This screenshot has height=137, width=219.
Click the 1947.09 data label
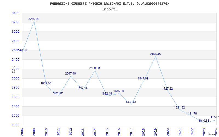pyautogui.click(x=143, y=78)
